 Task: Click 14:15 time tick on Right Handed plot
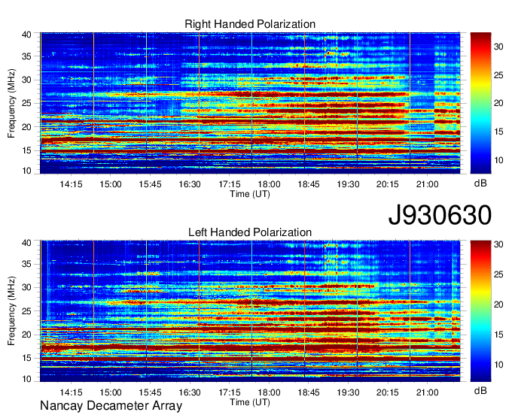point(71,184)
